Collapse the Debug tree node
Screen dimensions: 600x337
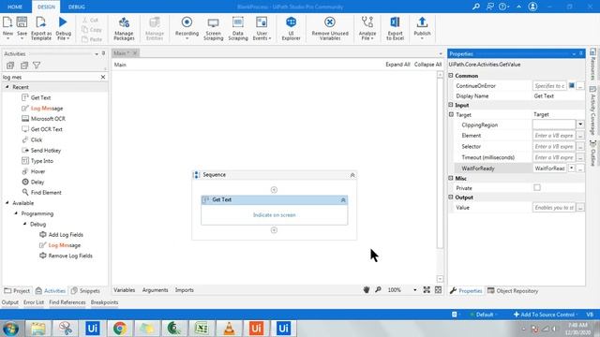pyautogui.click(x=25, y=224)
